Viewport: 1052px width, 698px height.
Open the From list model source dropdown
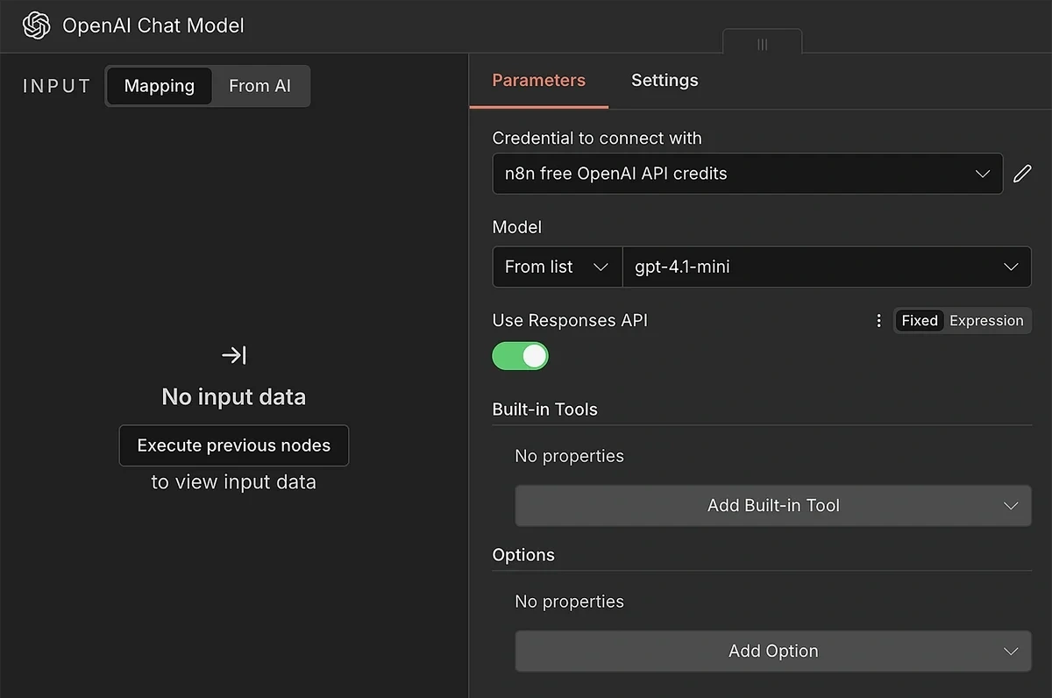[557, 267]
